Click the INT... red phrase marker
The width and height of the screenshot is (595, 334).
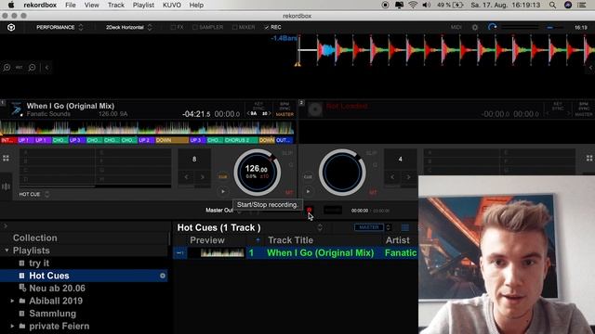(x=8, y=140)
